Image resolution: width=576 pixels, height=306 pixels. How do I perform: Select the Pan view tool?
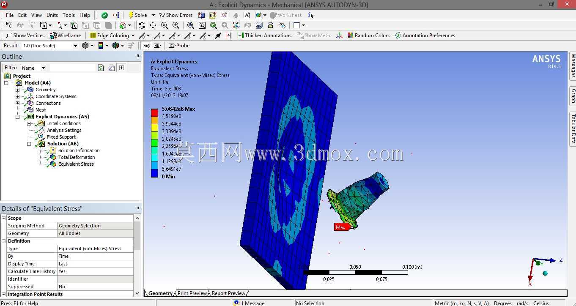point(153,25)
